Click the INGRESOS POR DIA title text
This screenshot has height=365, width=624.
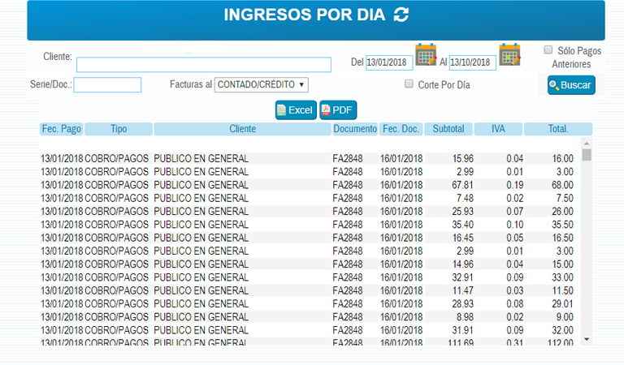coord(305,15)
